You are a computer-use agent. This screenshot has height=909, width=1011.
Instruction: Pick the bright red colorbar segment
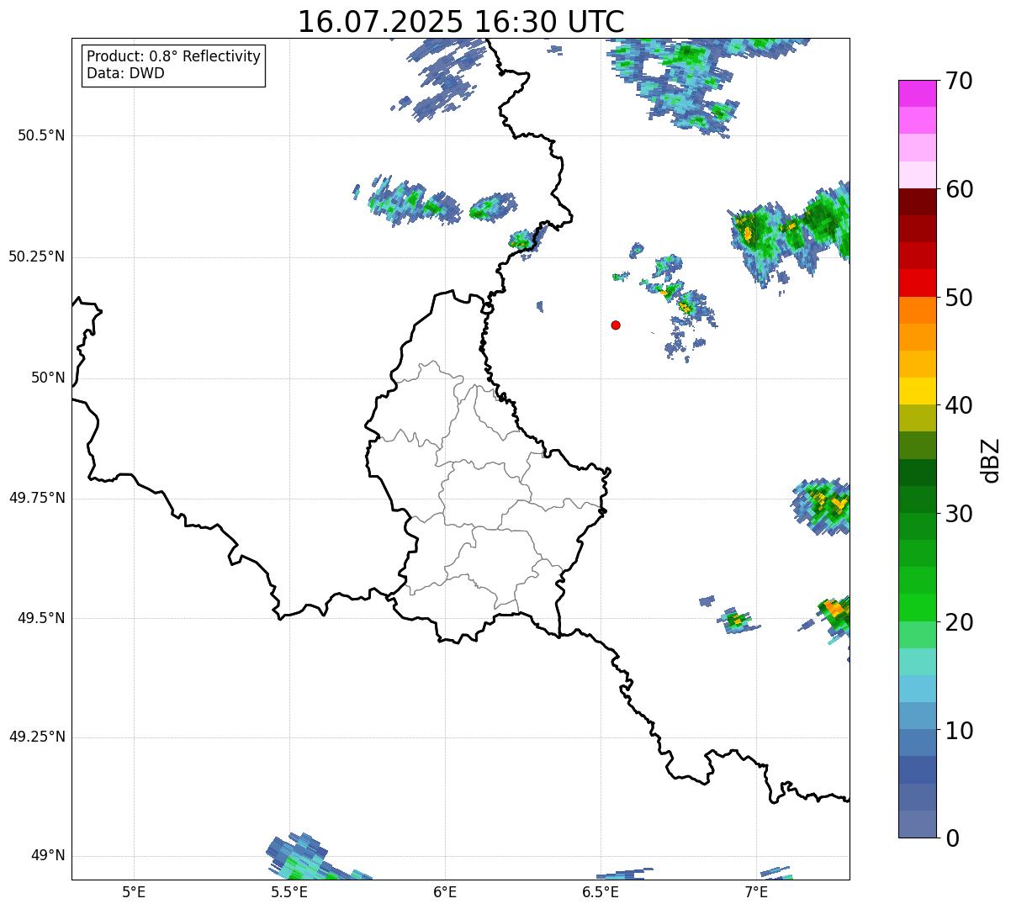917,283
